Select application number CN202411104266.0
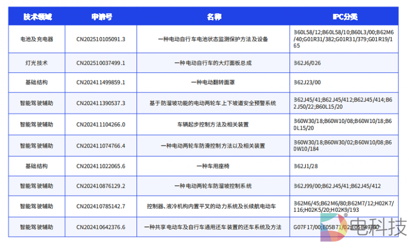 [x=101, y=124]
